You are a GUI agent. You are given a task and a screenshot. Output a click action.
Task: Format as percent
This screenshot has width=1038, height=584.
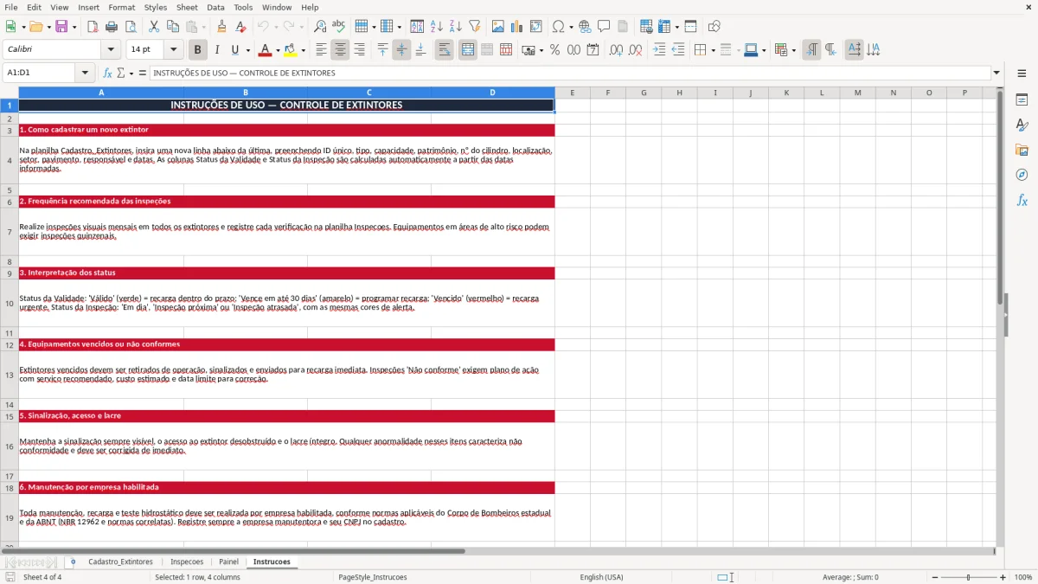point(554,50)
